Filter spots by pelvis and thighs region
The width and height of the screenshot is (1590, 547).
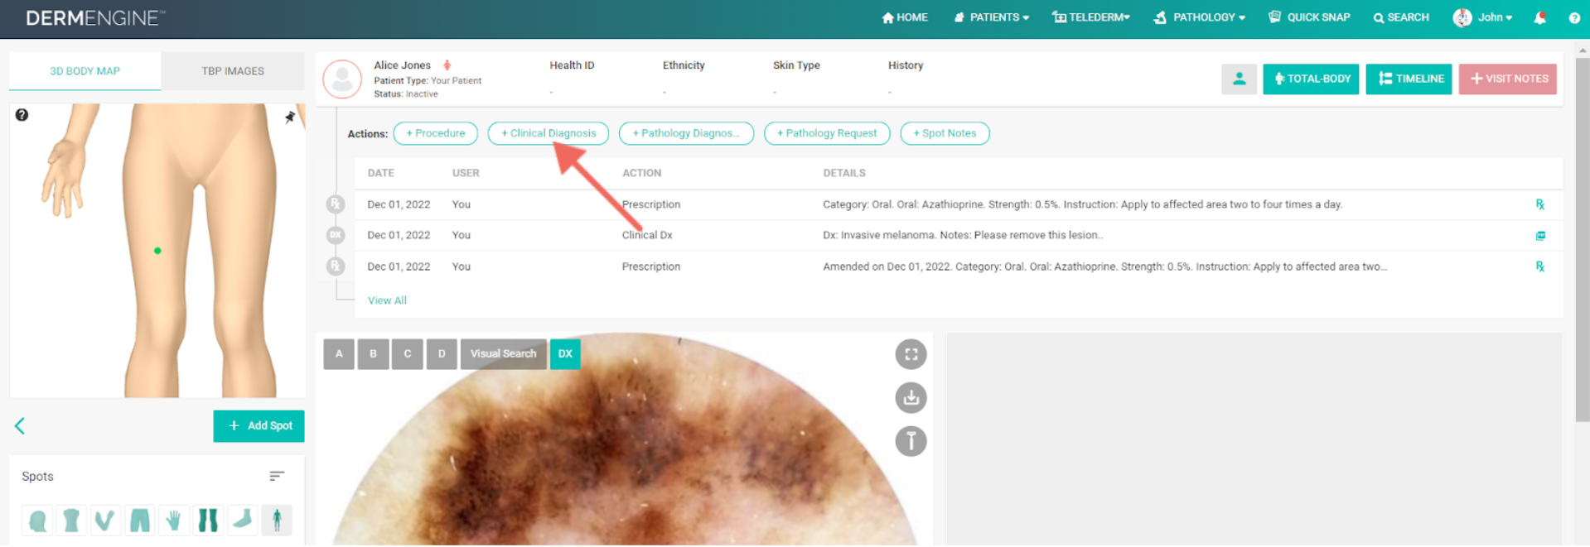pyautogui.click(x=140, y=521)
